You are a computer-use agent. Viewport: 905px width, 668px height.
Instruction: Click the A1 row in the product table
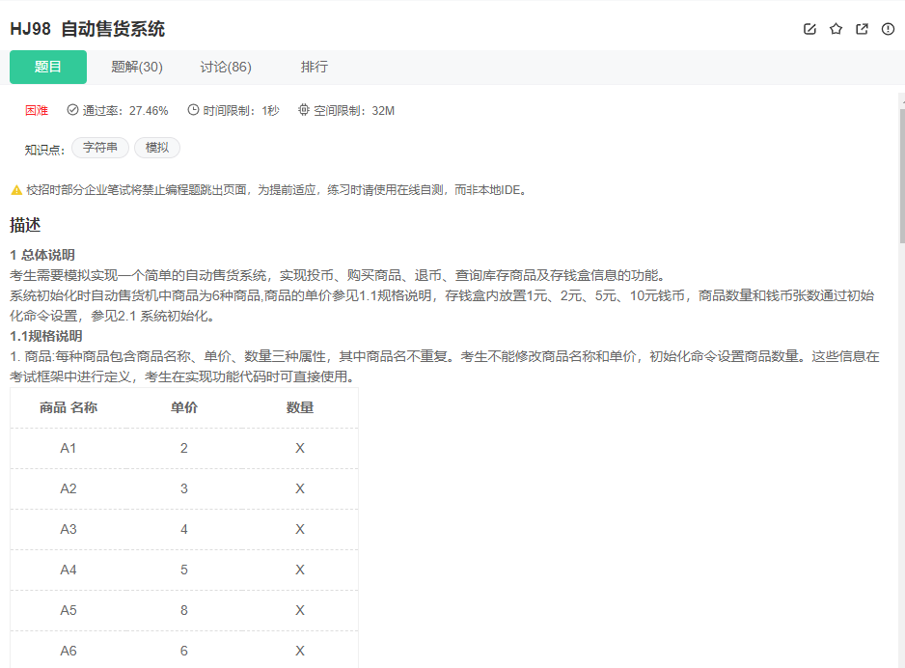183,448
